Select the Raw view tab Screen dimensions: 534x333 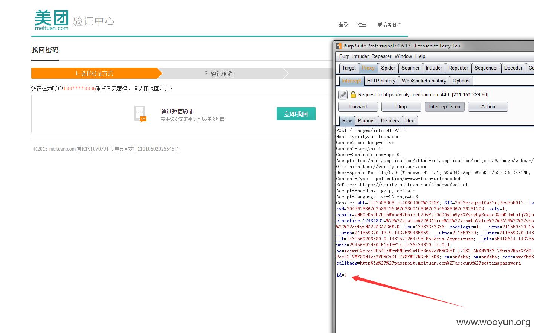347,121
